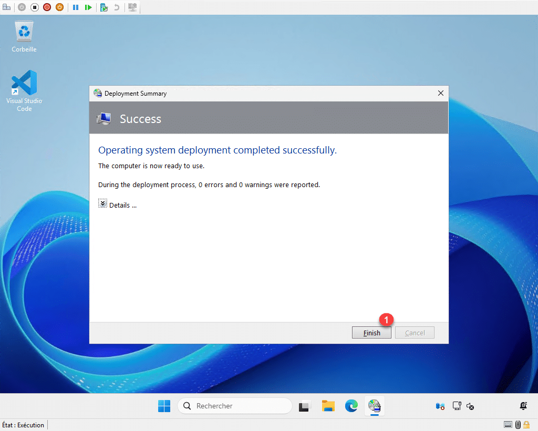This screenshot has height=431, width=538.
Task: Click the muted volume tray icon
Action: [470, 406]
